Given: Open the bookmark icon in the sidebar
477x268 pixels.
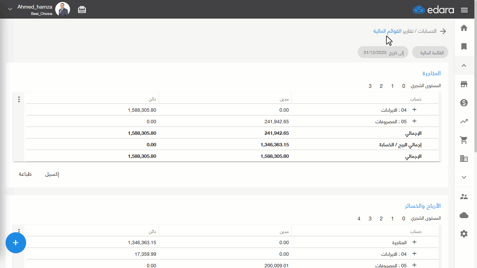Looking at the screenshot, I should [x=464, y=47].
